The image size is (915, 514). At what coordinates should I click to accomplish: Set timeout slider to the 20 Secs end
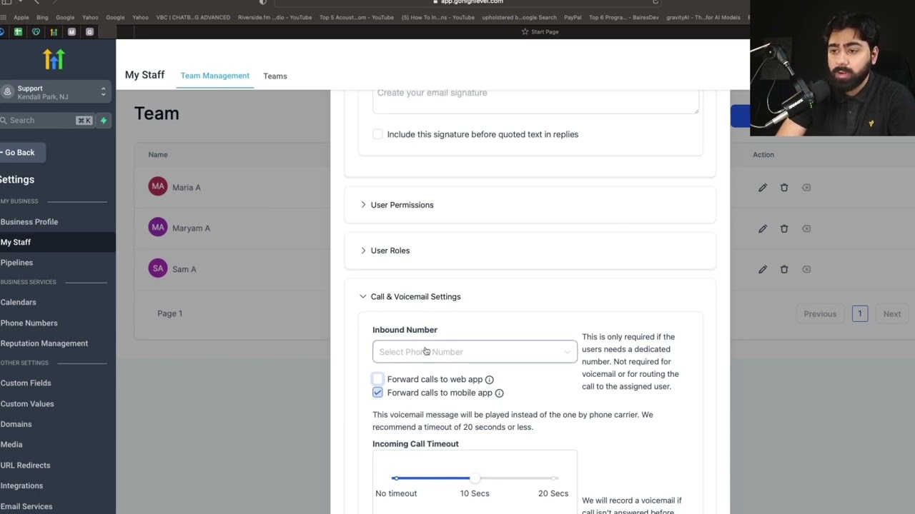[554, 478]
